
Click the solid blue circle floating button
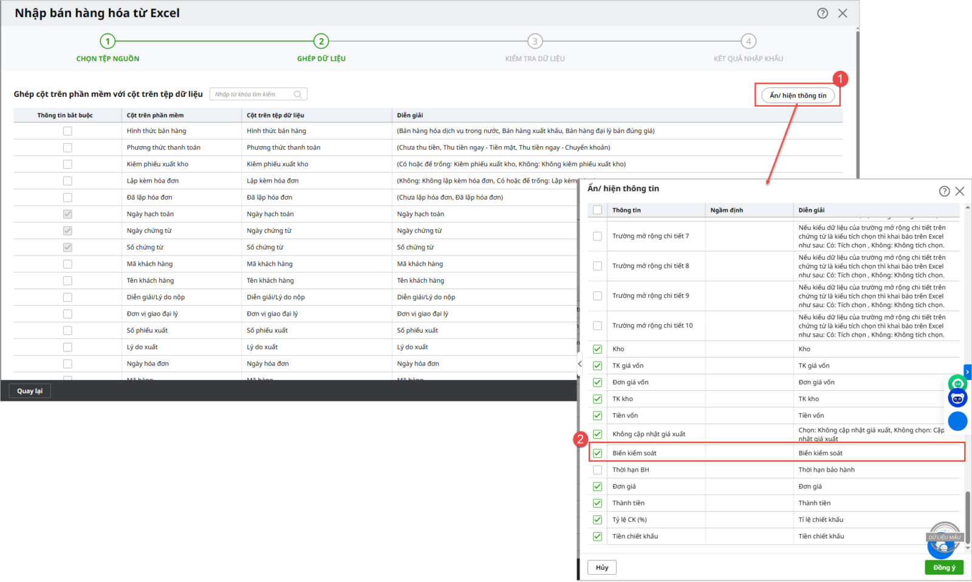957,421
